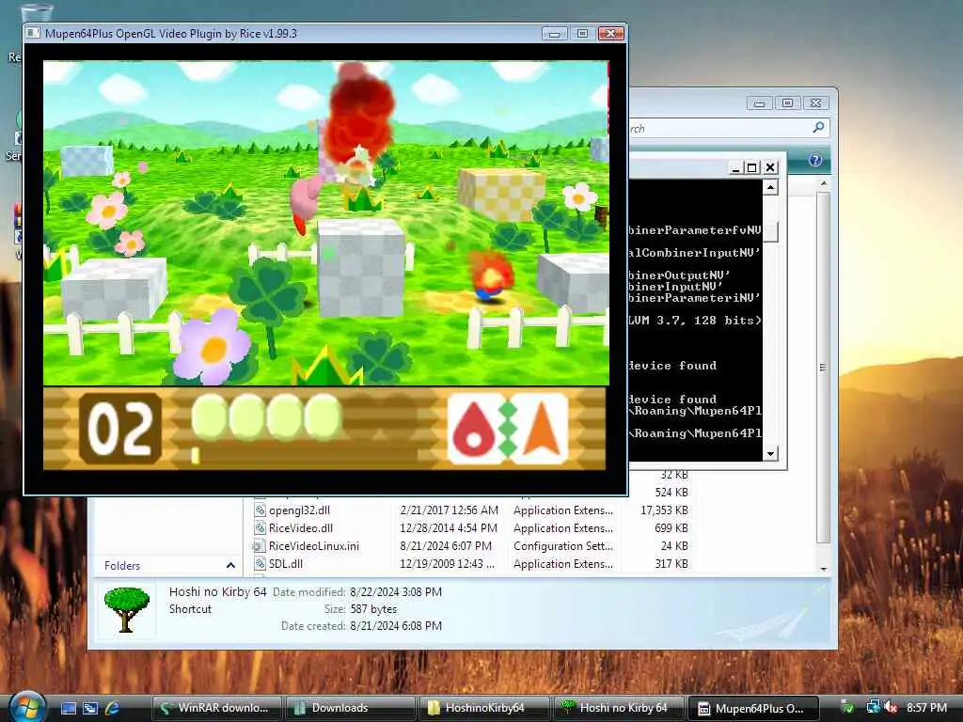Switch to WinRAR download taskbar button

pyautogui.click(x=215, y=708)
